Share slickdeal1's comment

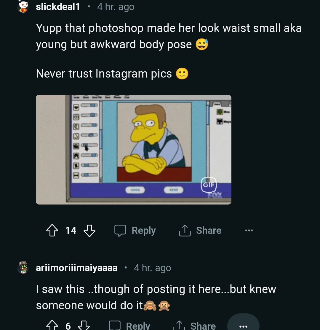pyautogui.click(x=200, y=231)
